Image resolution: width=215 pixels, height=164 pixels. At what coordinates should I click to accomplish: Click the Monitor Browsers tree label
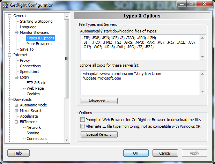(x=35, y=33)
